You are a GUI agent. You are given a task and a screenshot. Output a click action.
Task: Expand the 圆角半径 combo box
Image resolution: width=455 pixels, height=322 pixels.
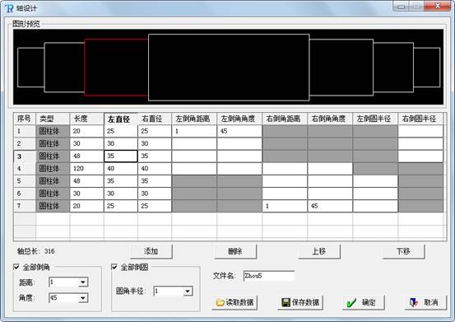click(188, 292)
